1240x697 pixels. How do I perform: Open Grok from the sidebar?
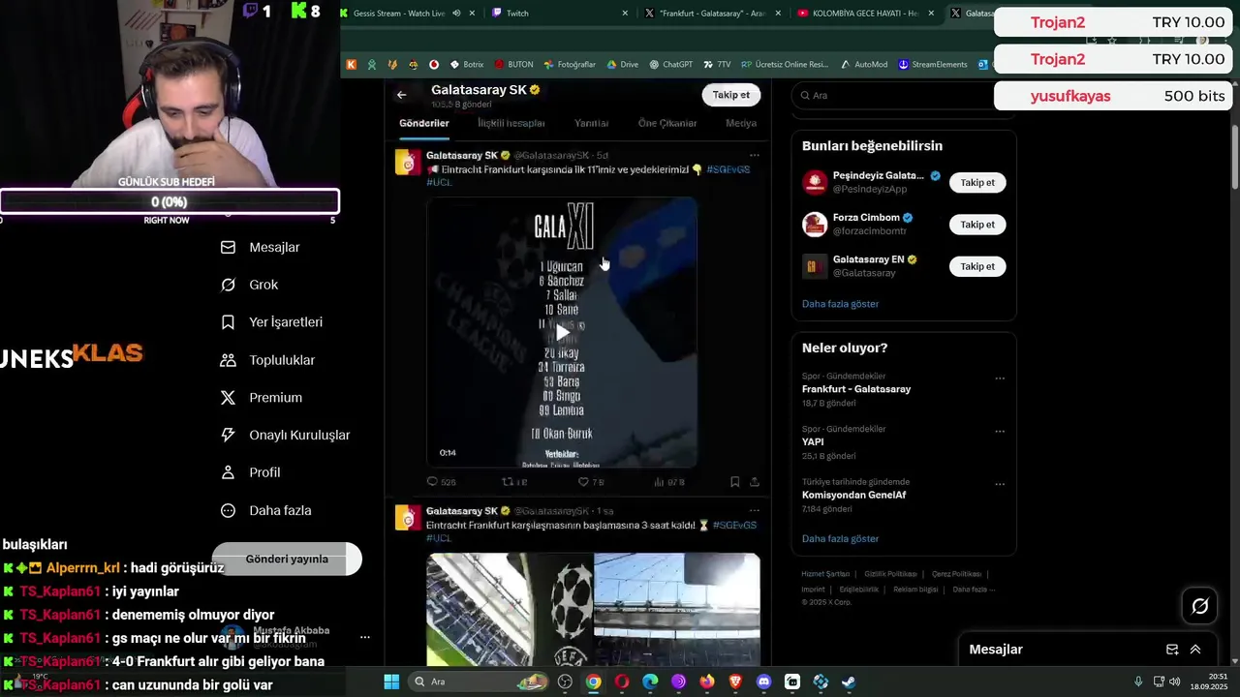point(249,285)
